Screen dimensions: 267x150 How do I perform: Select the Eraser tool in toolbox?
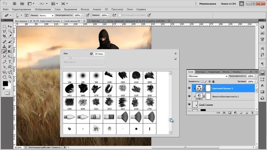coord(5,51)
